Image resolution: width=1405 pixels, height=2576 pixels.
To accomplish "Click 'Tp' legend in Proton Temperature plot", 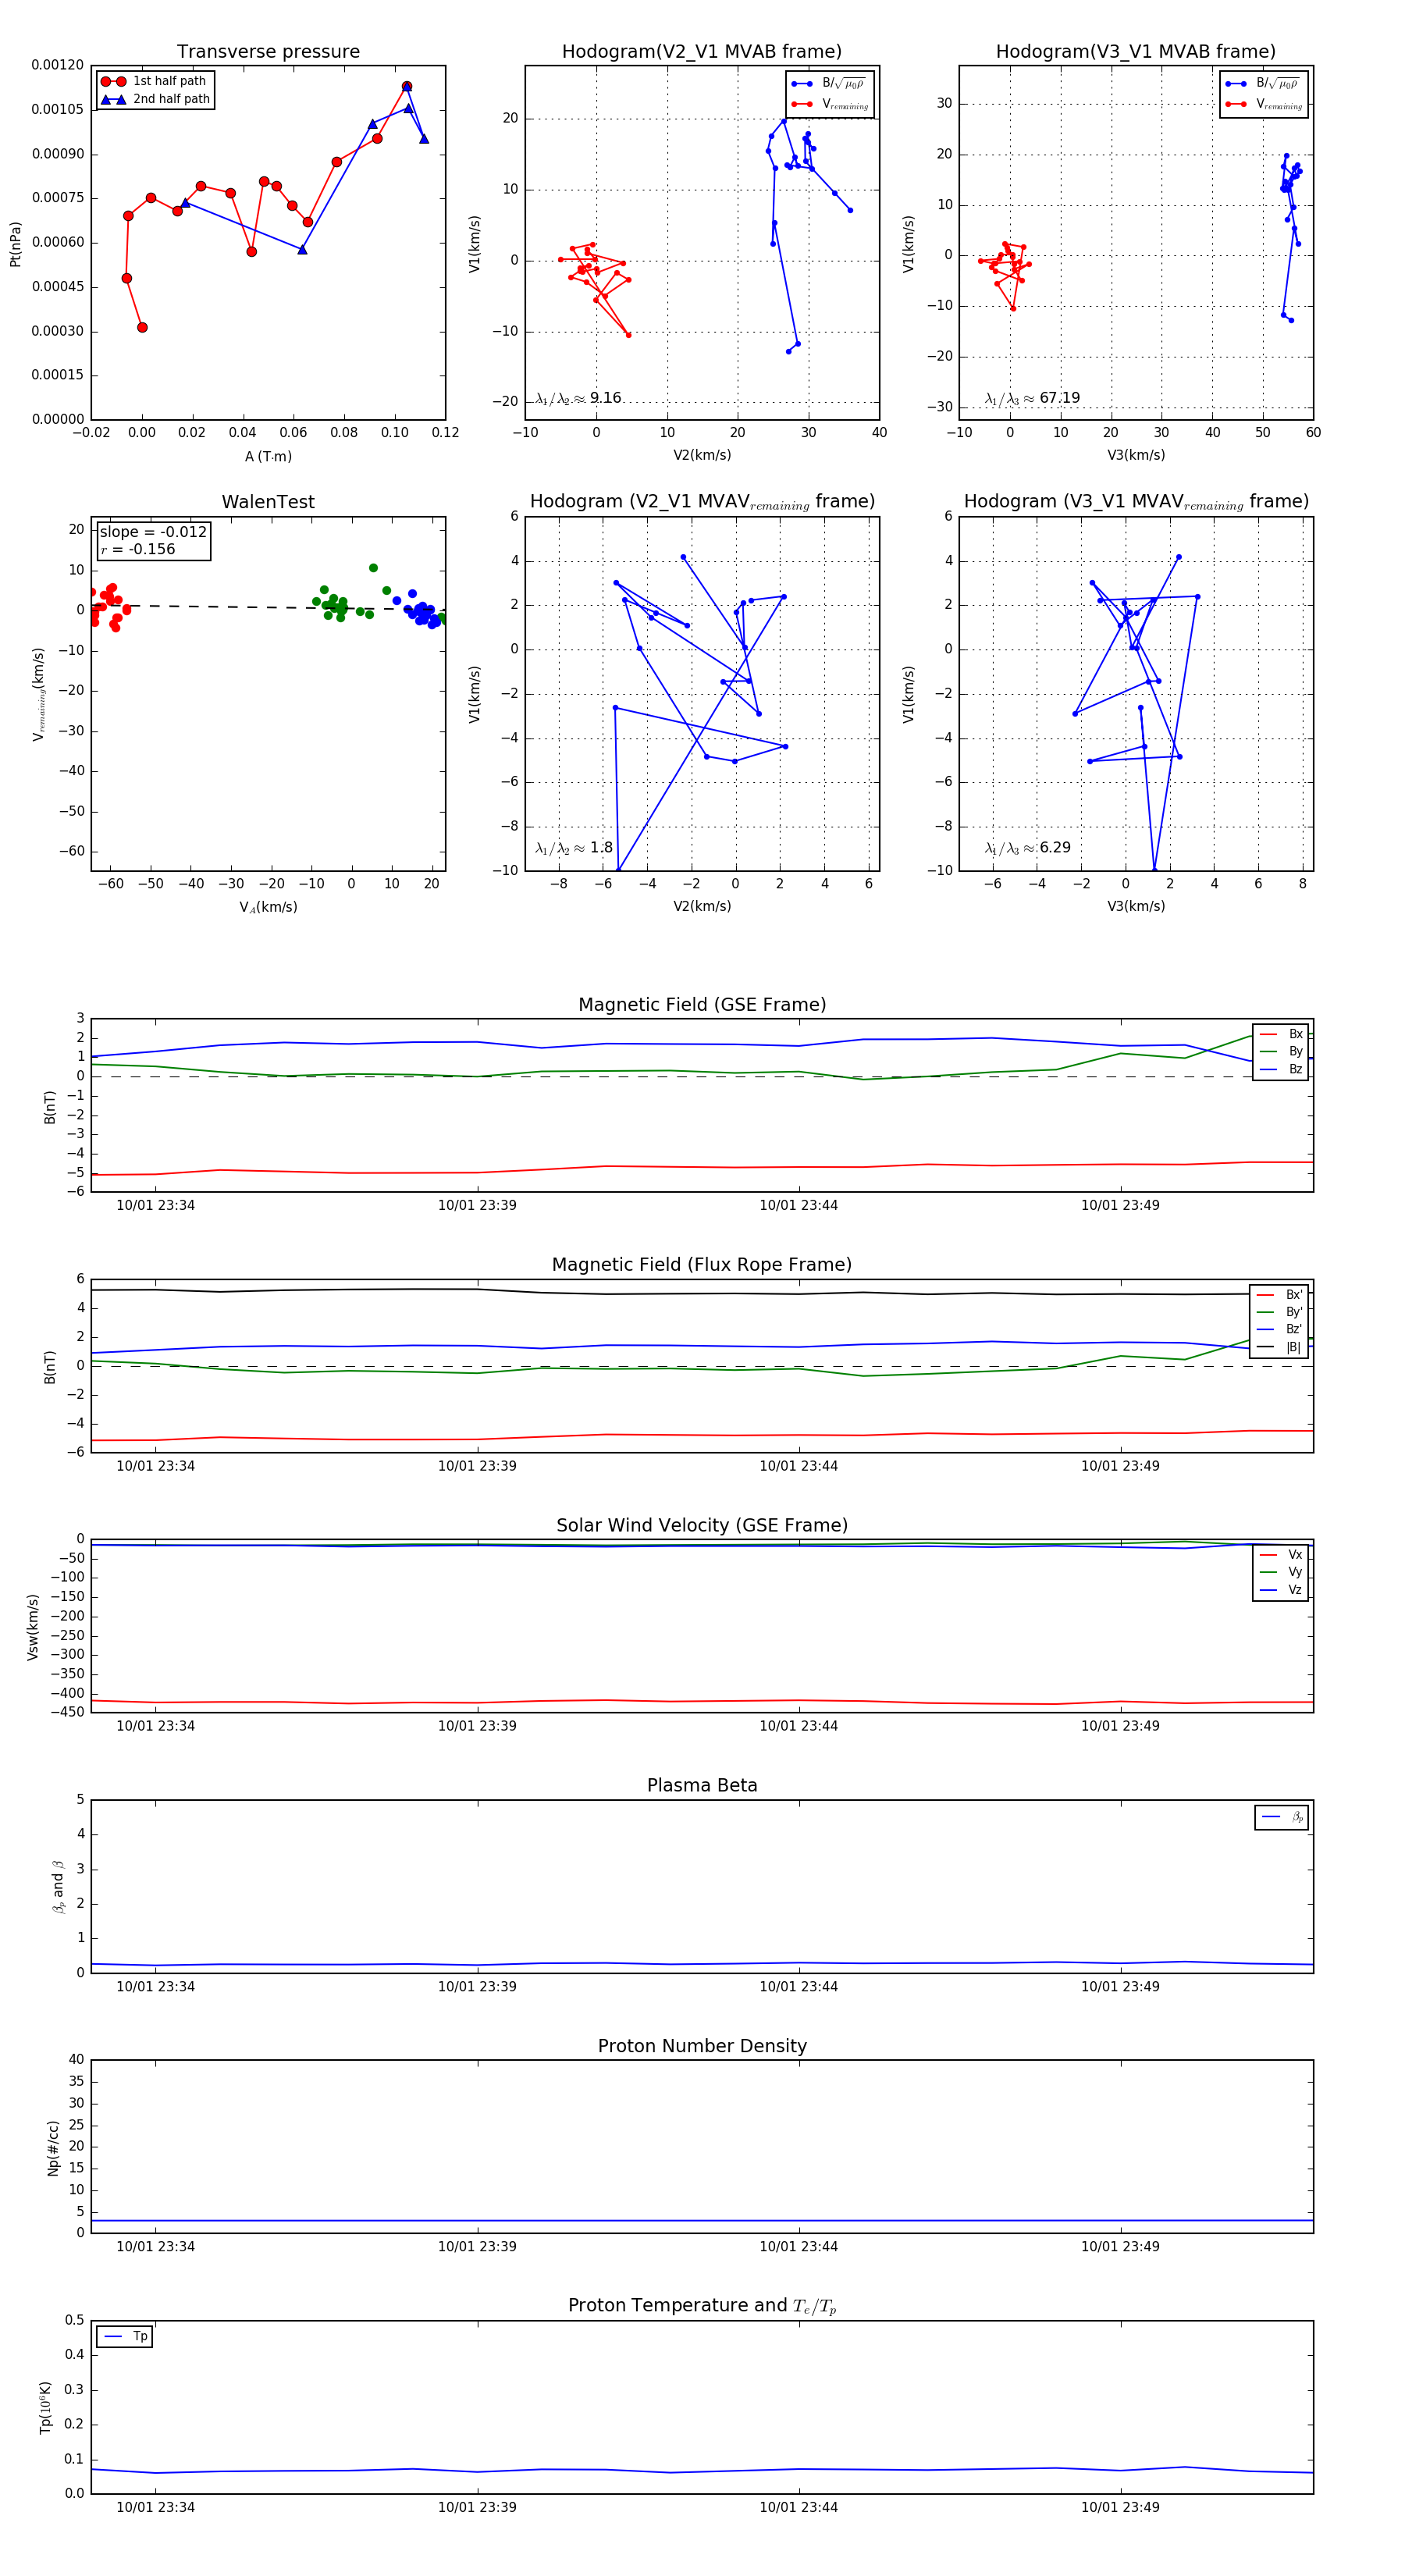I will pyautogui.click(x=125, y=2337).
